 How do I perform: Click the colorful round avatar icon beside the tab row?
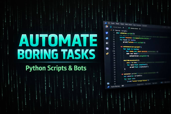[x=107, y=27]
